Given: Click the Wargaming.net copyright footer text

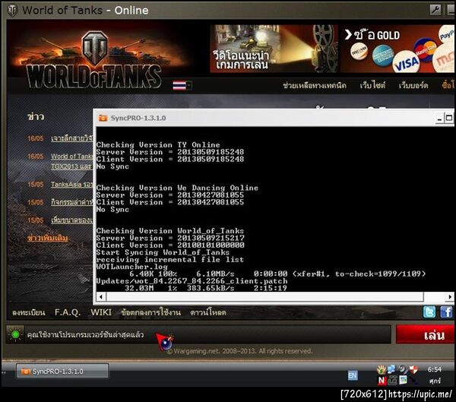Looking at the screenshot, I should coord(240,351).
